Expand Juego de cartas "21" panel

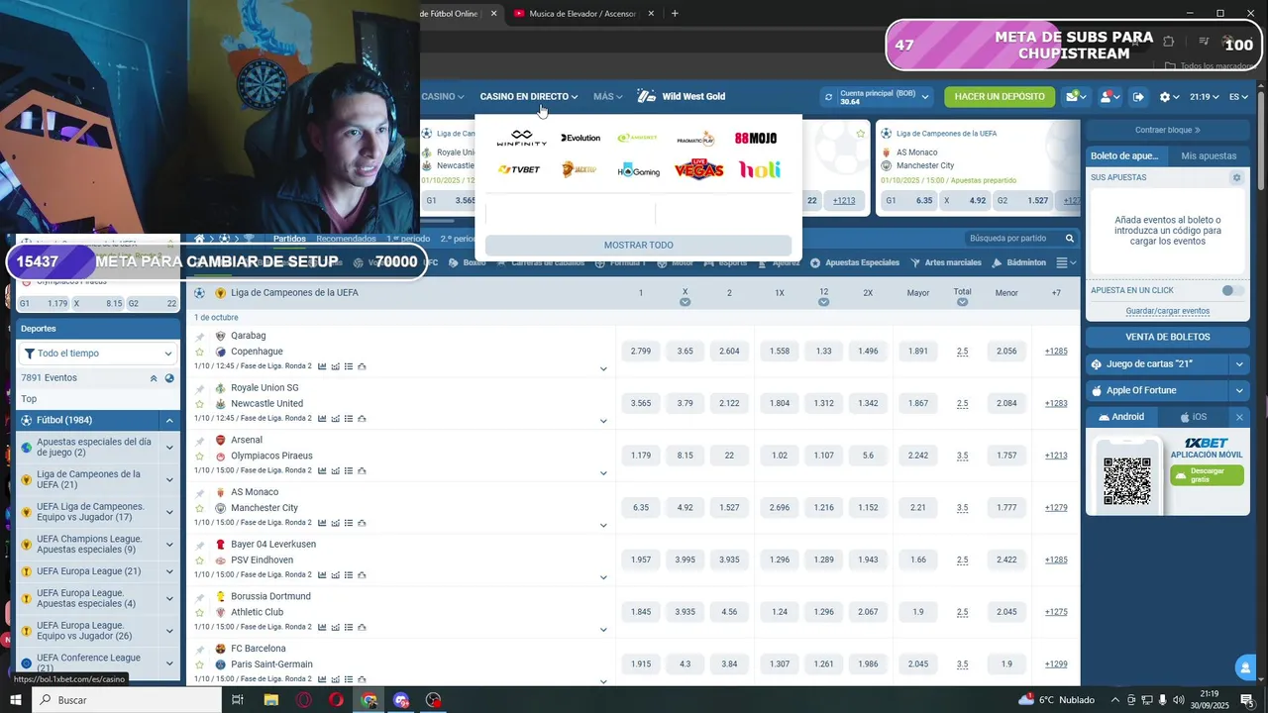[x=1238, y=364]
